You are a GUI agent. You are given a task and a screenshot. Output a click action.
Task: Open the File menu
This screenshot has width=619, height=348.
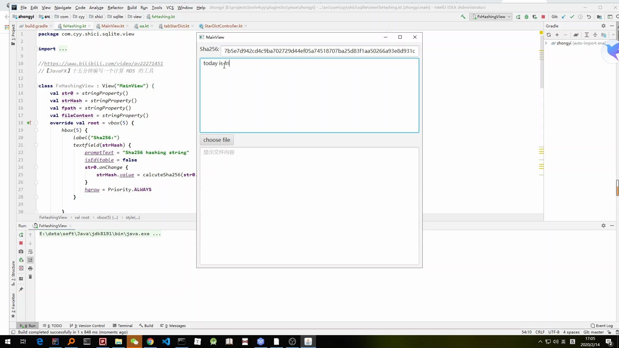[x=24, y=7]
